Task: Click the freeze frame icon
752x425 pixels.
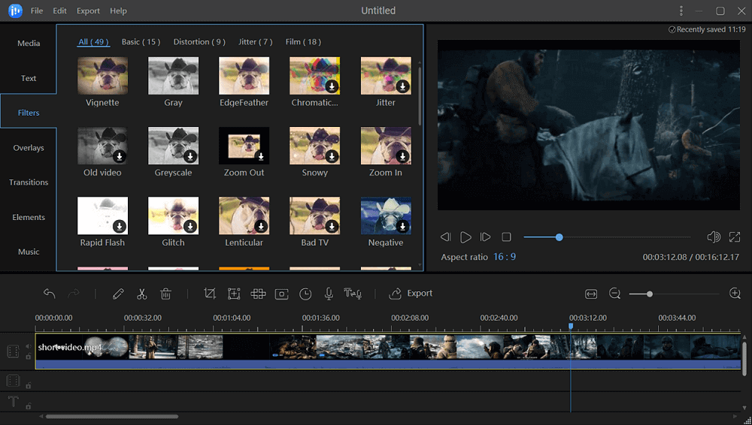Action: [281, 294]
